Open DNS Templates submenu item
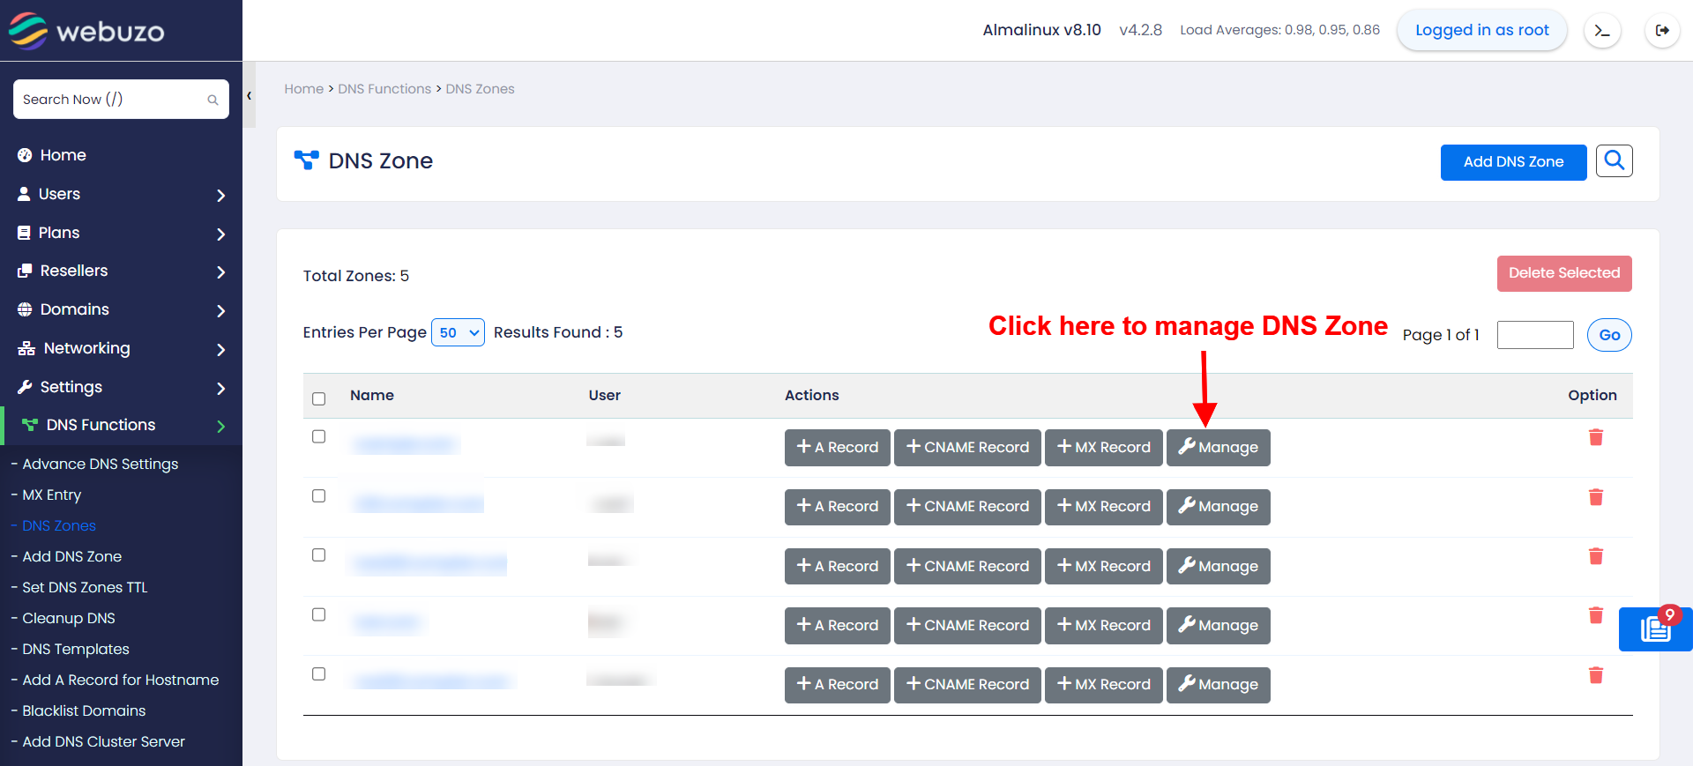The height and width of the screenshot is (766, 1693). point(76,649)
